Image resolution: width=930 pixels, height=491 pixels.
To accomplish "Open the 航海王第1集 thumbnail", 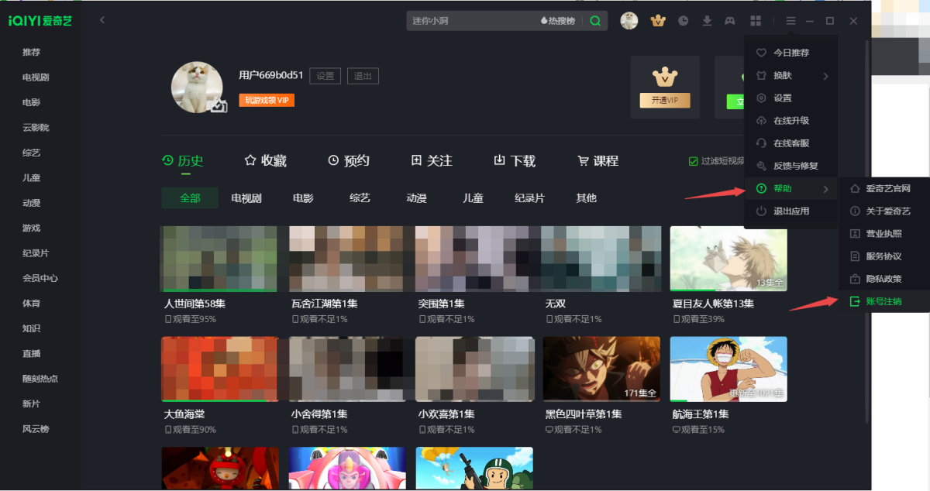I will coord(728,369).
